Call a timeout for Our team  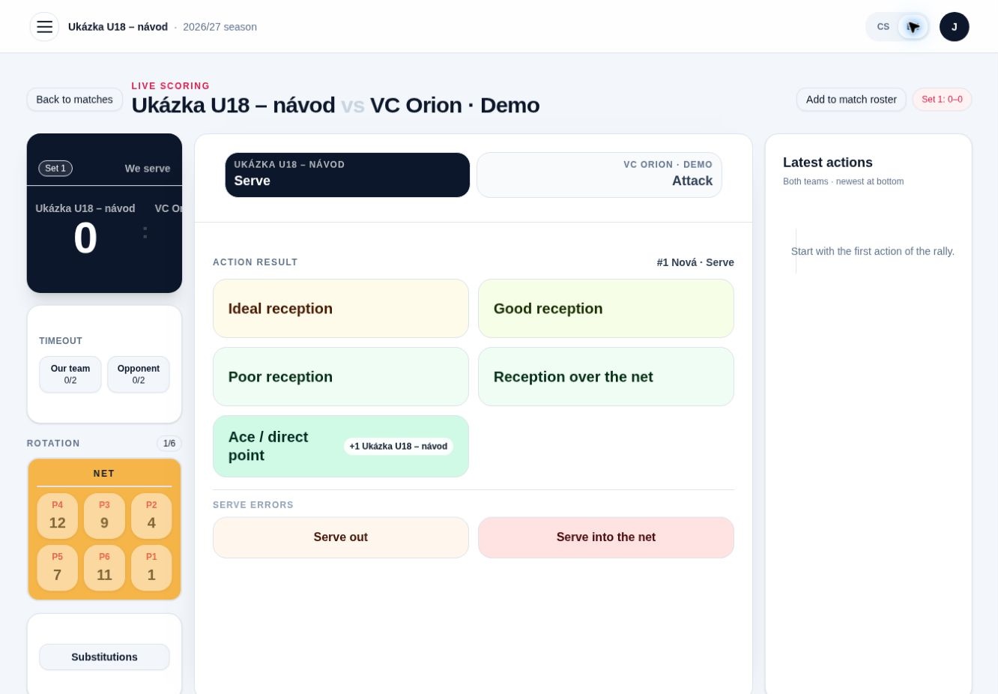(70, 375)
